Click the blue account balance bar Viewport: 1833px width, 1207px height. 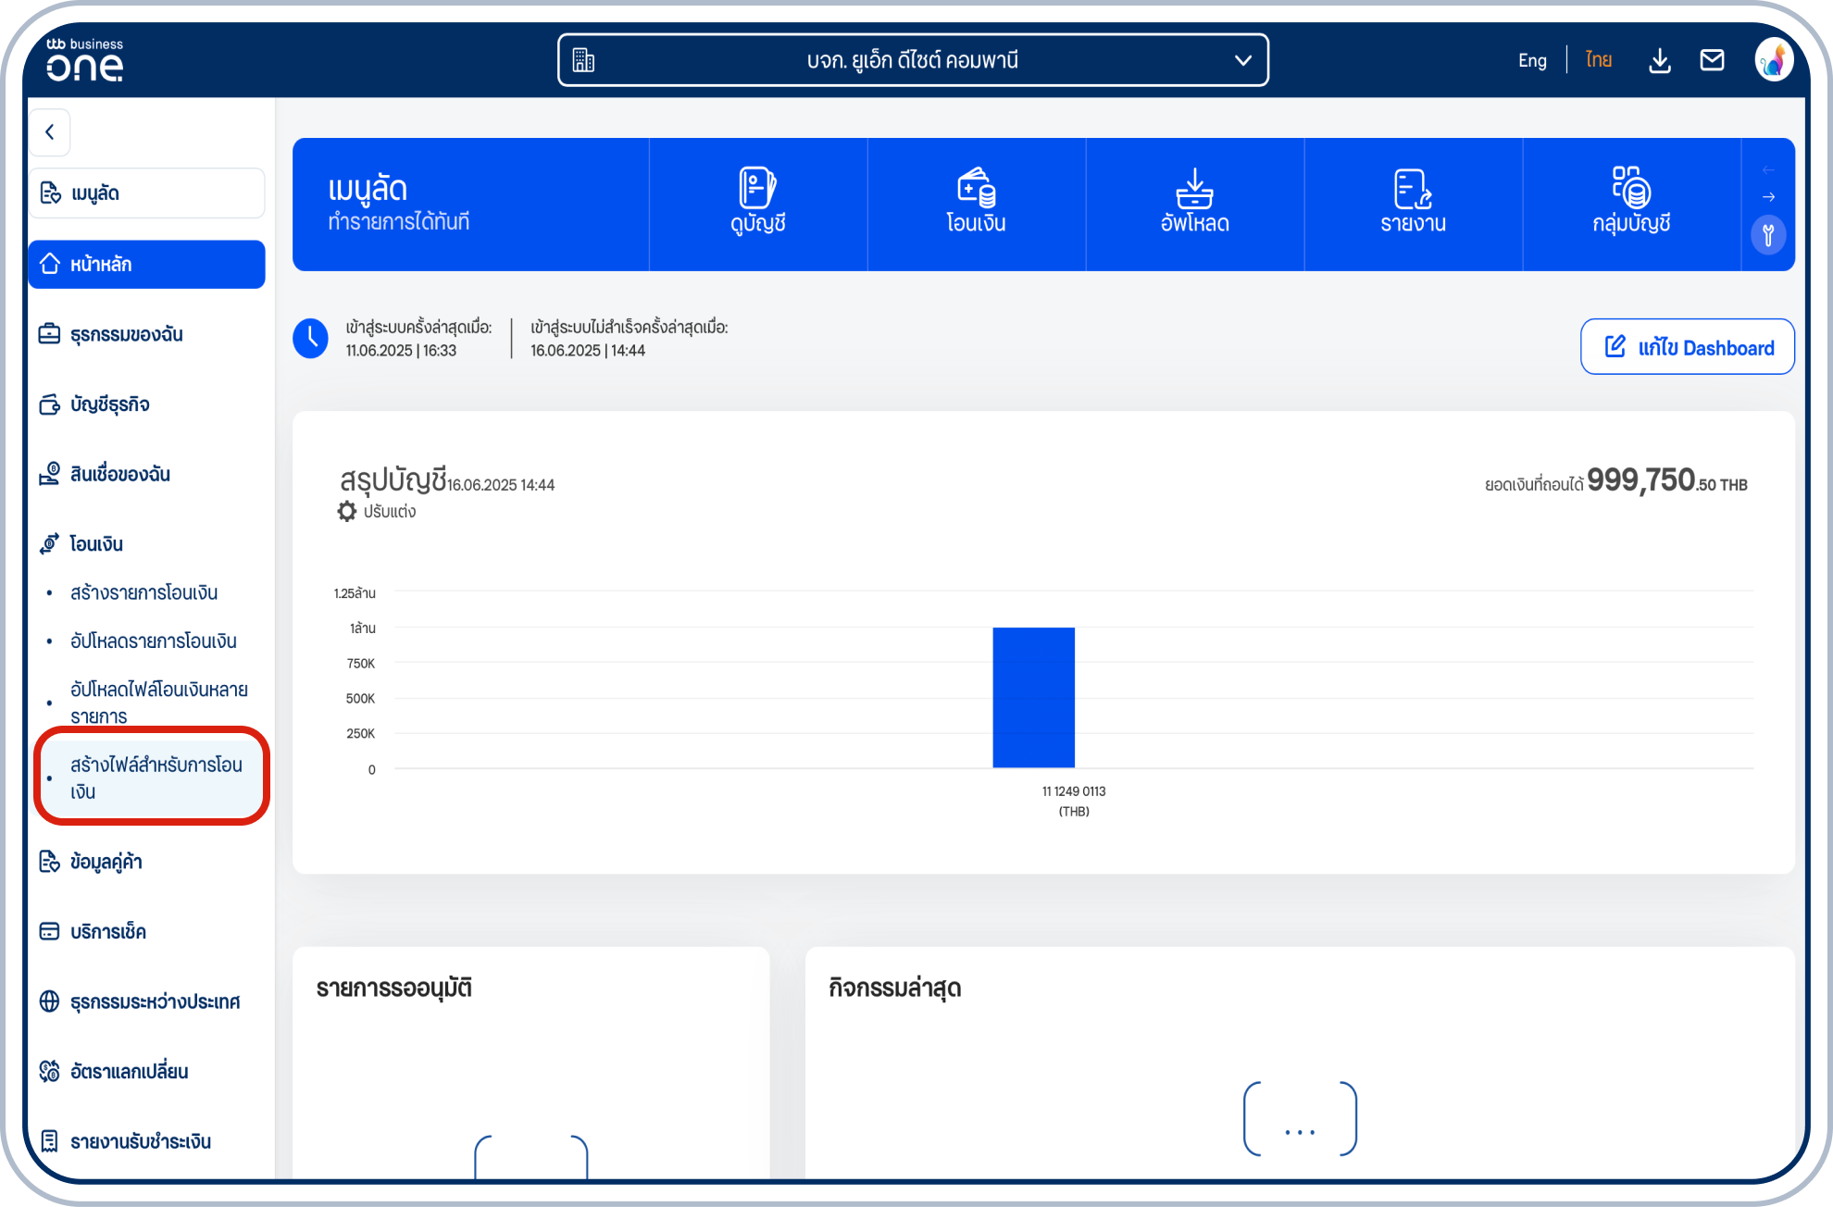click(x=1033, y=697)
